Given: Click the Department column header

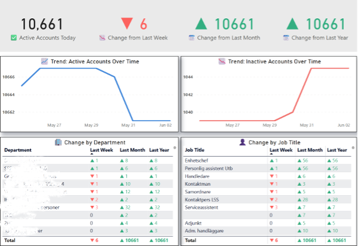Looking at the screenshot, I should pos(18,150).
